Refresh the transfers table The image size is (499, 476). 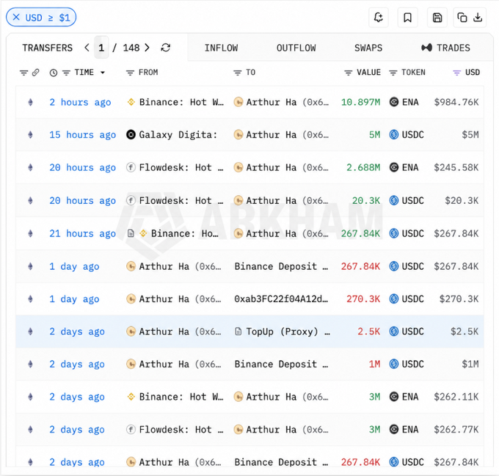(166, 48)
